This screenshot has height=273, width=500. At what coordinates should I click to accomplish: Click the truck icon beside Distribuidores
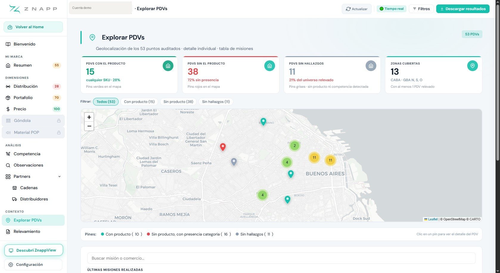point(15,199)
